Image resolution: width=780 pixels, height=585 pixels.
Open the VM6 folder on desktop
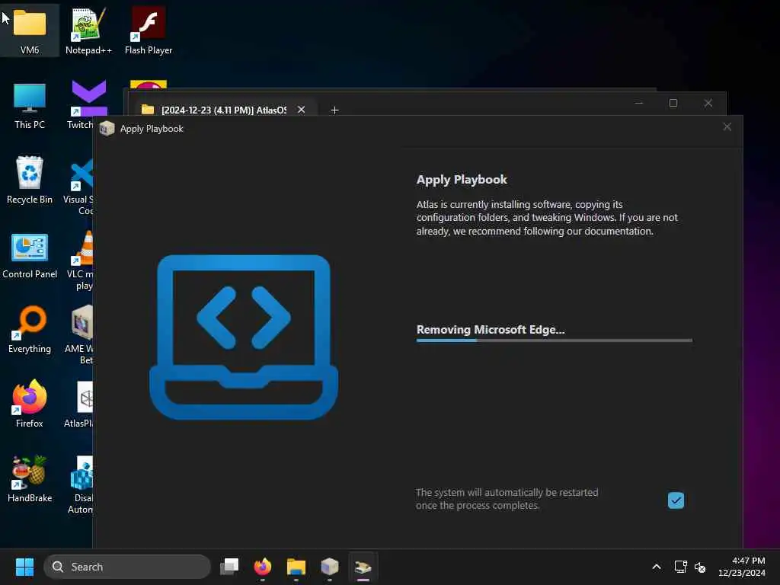(x=30, y=30)
